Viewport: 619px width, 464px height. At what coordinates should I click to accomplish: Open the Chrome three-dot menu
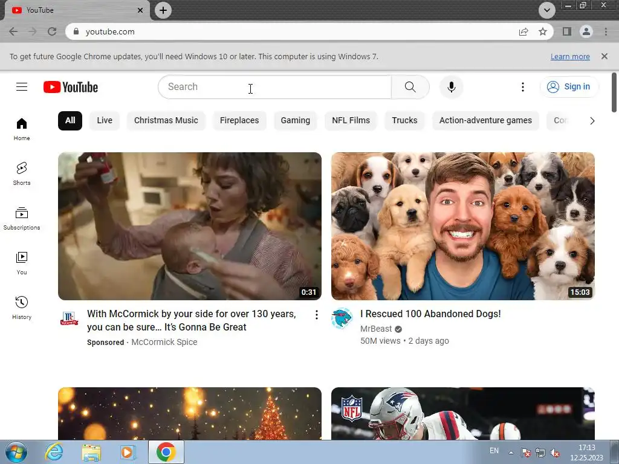[606, 31]
